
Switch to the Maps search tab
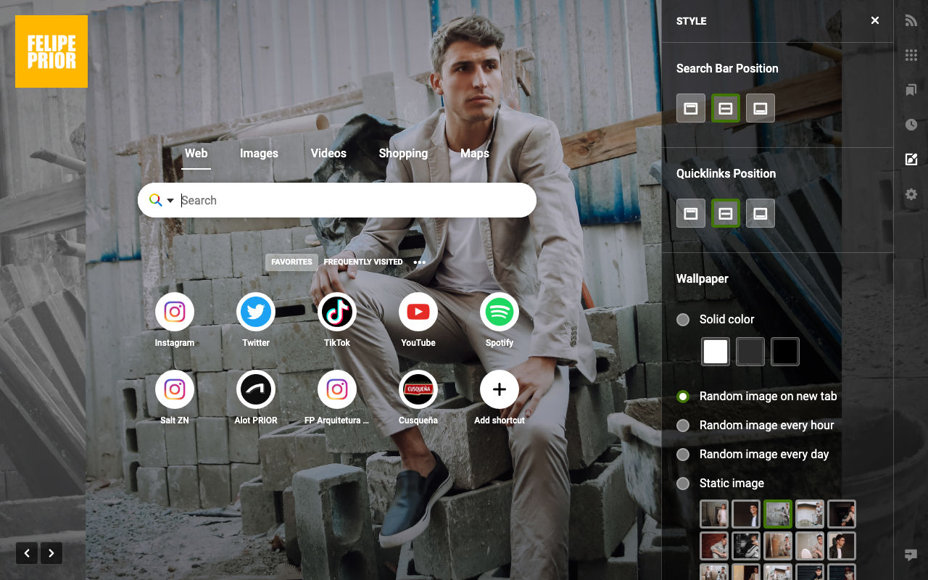pos(475,153)
